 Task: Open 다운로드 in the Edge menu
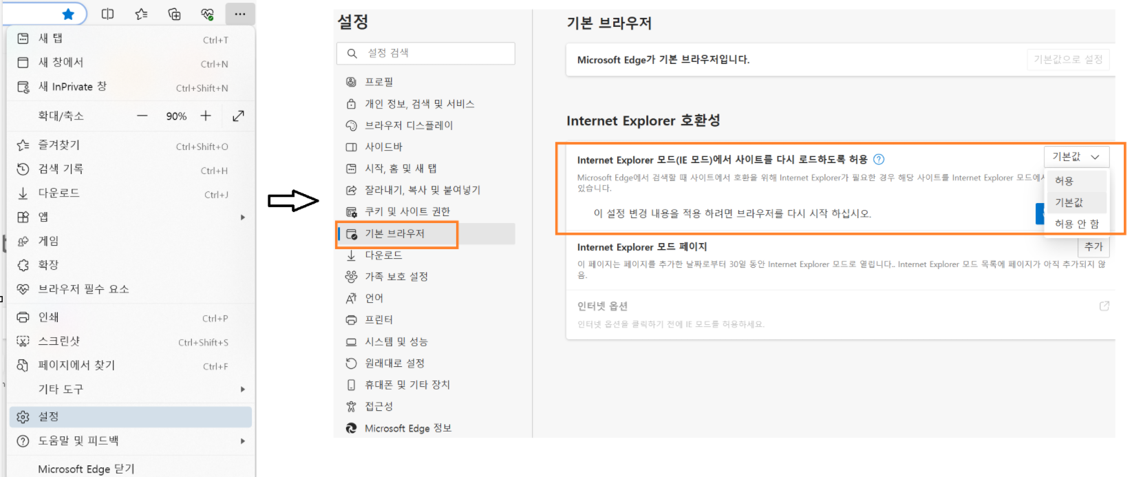(x=131, y=193)
